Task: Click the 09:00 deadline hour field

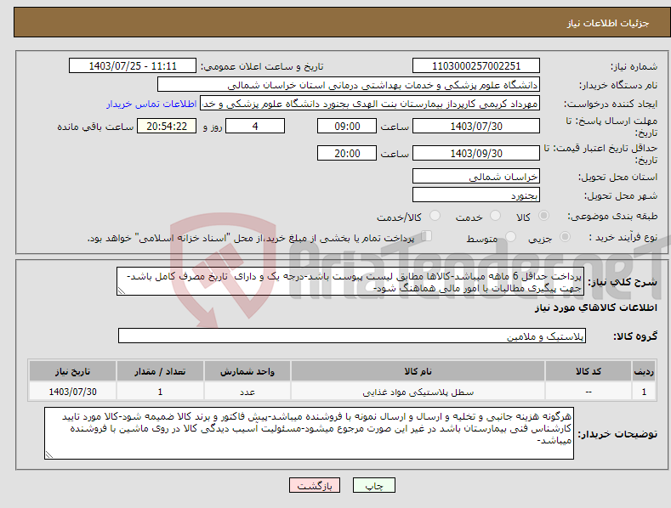Action: (x=347, y=126)
